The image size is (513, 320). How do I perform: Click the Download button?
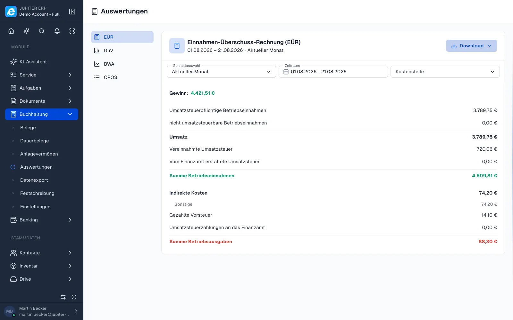(x=471, y=46)
